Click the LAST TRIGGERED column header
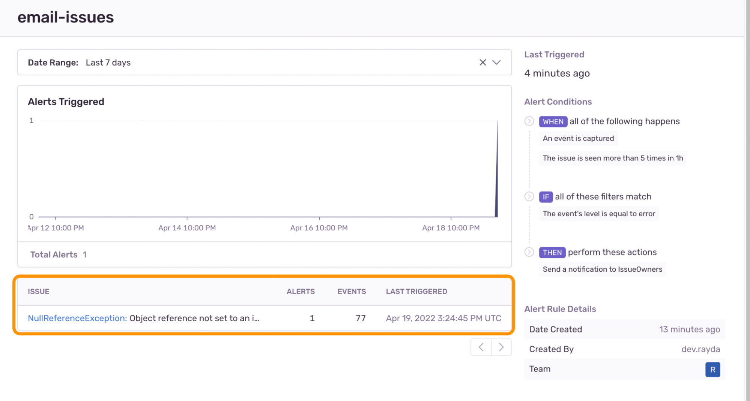The height and width of the screenshot is (401, 750). pos(416,292)
